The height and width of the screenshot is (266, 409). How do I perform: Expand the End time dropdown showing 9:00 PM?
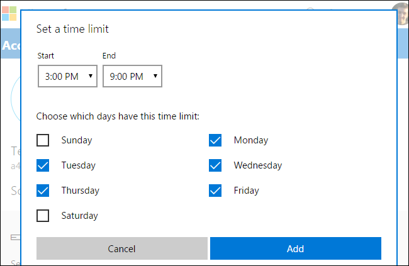point(132,77)
